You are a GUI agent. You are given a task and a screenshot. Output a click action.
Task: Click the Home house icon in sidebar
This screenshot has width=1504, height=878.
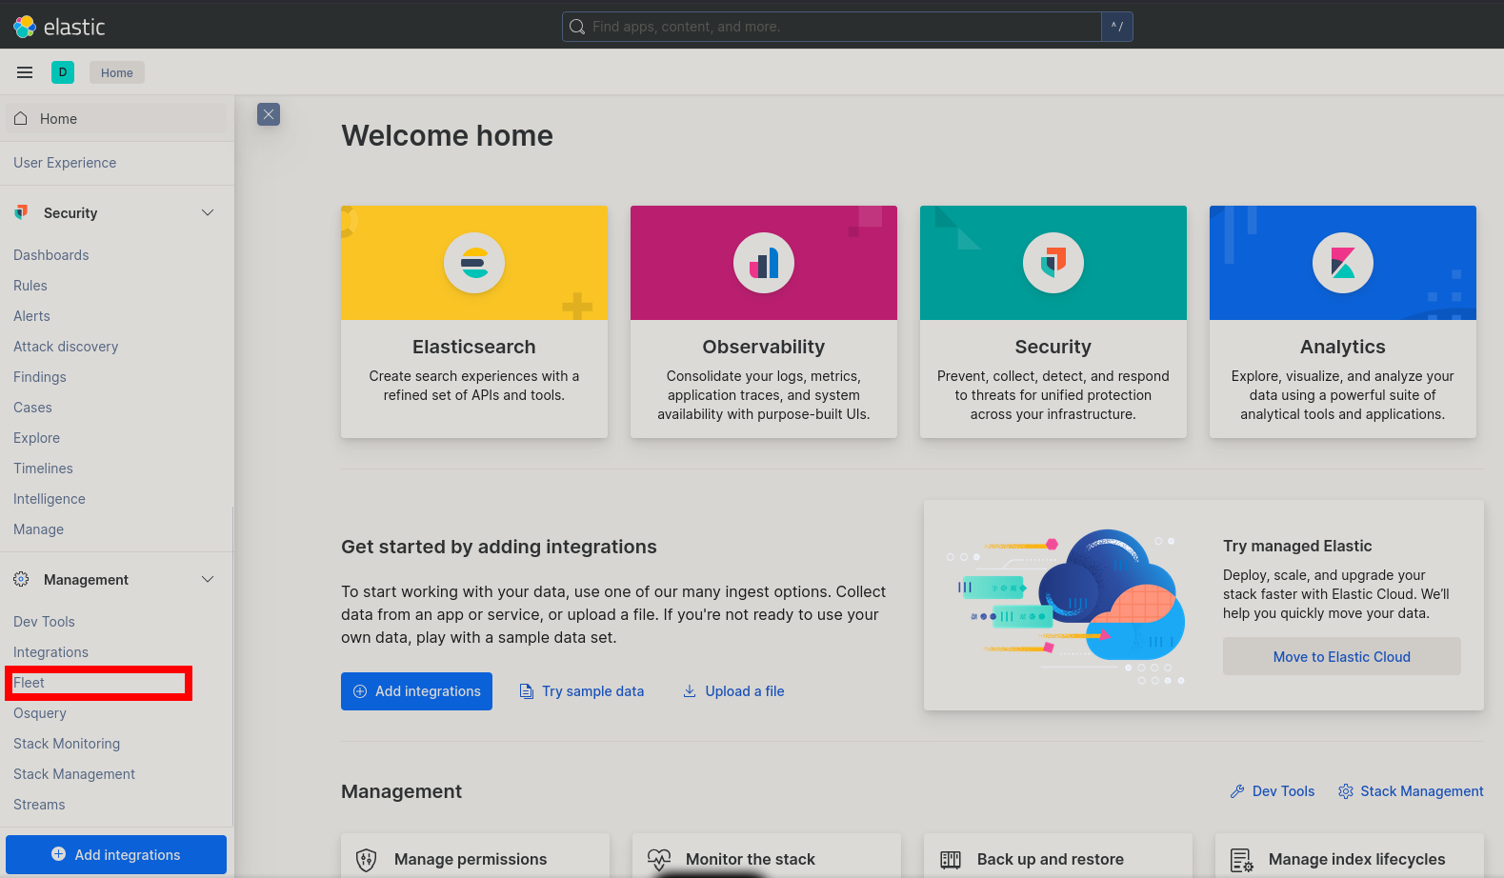point(21,118)
